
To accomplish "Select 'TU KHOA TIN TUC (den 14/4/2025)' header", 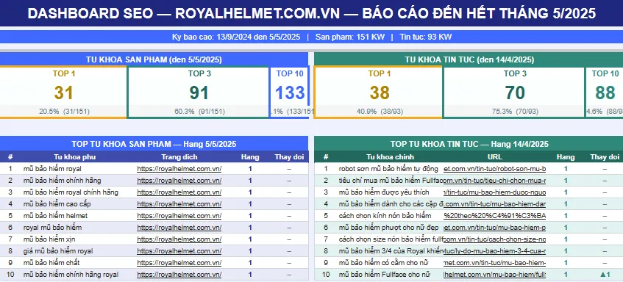I will (x=469, y=59).
